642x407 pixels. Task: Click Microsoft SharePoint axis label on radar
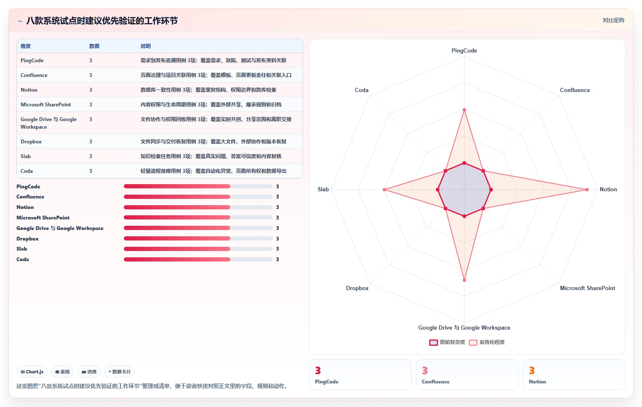click(x=587, y=288)
